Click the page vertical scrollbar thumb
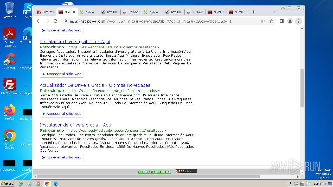This screenshot has height=187, width=333. pos(302,88)
